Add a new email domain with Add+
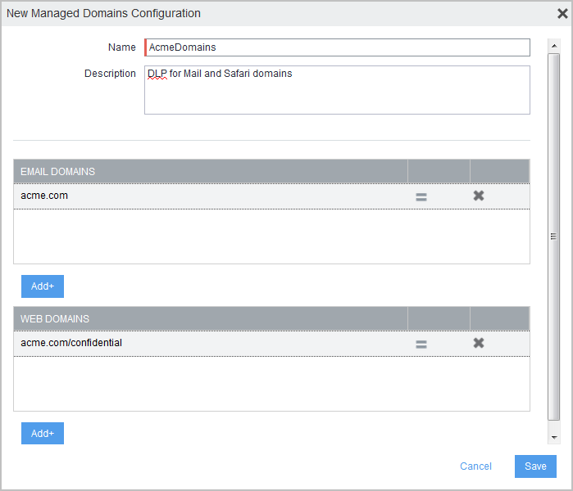 (x=43, y=286)
